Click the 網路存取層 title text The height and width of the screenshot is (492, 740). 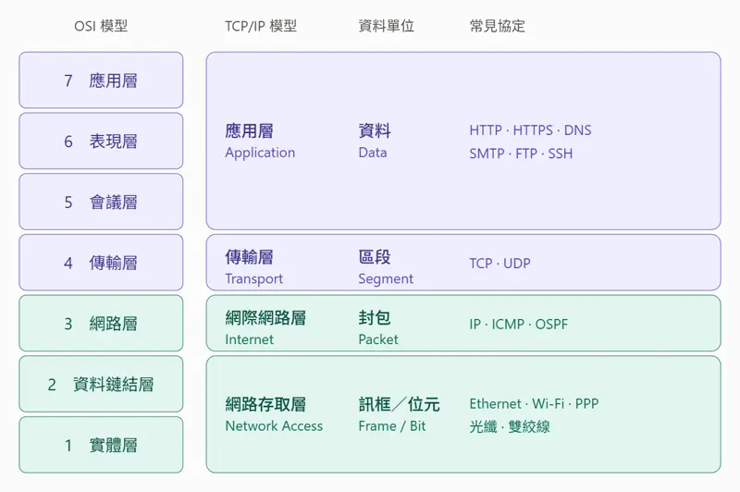(x=265, y=404)
